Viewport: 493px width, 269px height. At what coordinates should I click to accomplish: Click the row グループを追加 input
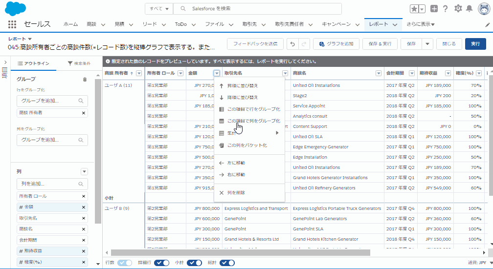pyautogui.click(x=52, y=101)
